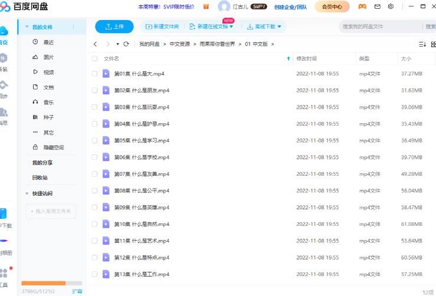Click 中文资源 in breadcrumb path
The width and height of the screenshot is (436, 296).
tap(179, 44)
